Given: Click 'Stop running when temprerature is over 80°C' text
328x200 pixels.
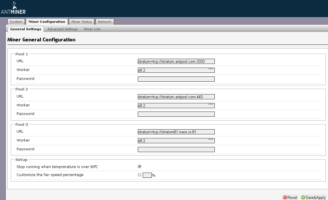Looking at the screenshot, I should pos(57,167).
